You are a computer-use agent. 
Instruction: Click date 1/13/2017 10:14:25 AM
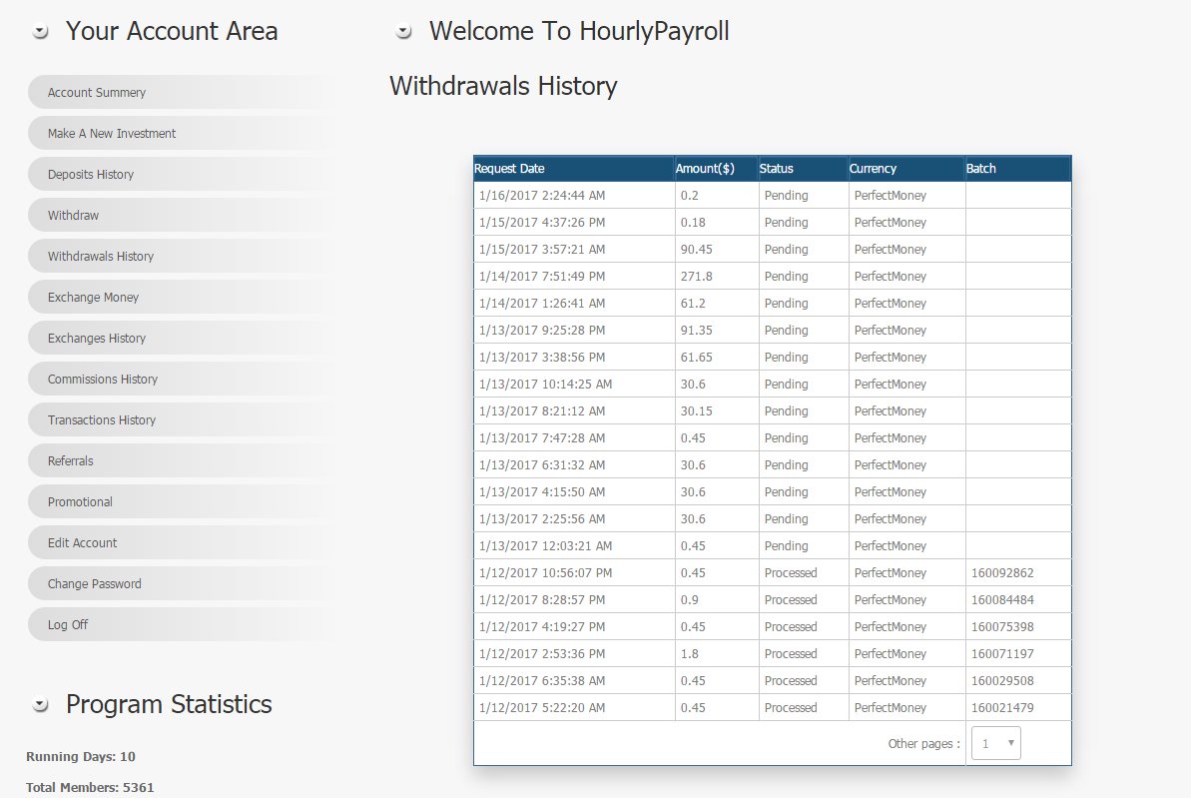[545, 385]
